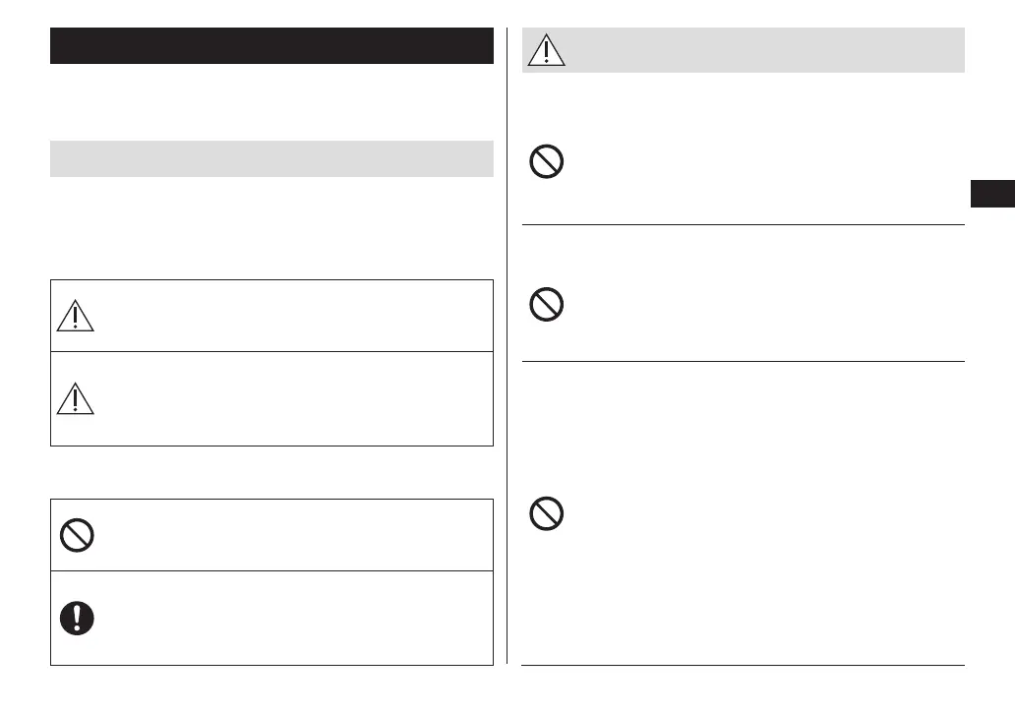Viewport: 1015px width, 714px height.
Task: Click warning triangle in right gray header
Action: 545,50
